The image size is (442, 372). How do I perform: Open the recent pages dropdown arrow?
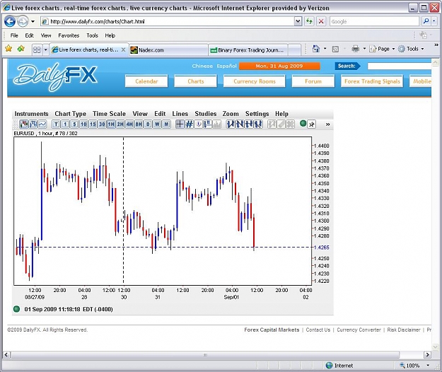[x=33, y=21]
